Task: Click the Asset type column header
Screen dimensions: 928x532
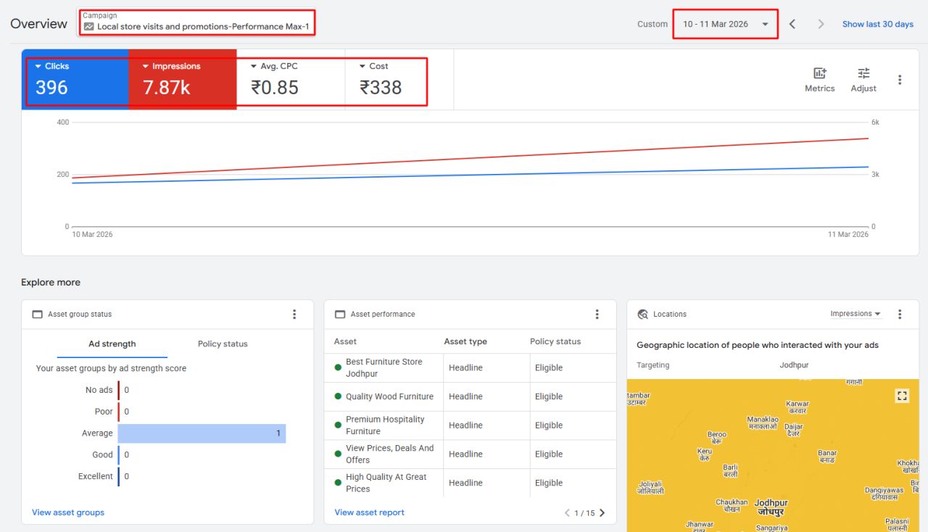Action: tap(465, 341)
